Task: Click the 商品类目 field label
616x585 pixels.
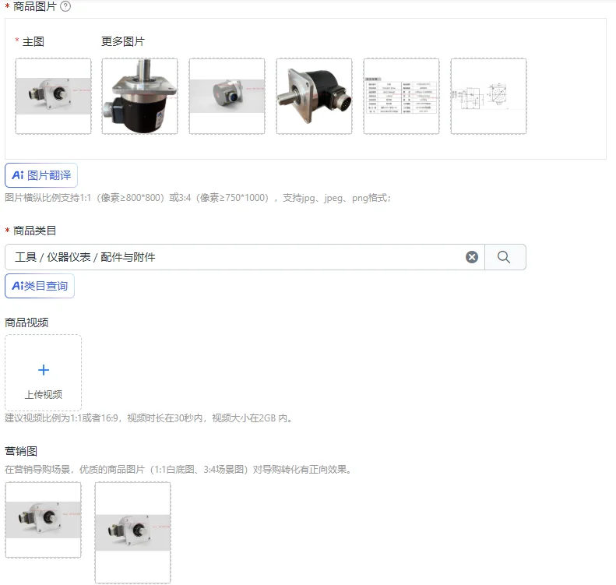Action: tap(35, 231)
